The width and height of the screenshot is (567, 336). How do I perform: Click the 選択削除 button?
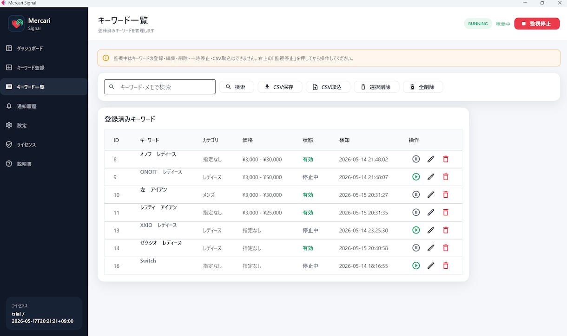coord(376,87)
